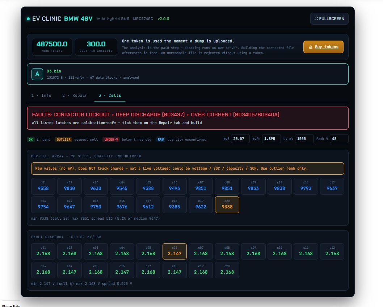383x307 pixels.
Task: Click fault snapshot cell c12 showing 2.168
Action: tap(332, 252)
